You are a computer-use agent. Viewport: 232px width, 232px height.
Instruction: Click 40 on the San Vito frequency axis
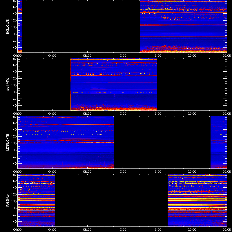15,106
